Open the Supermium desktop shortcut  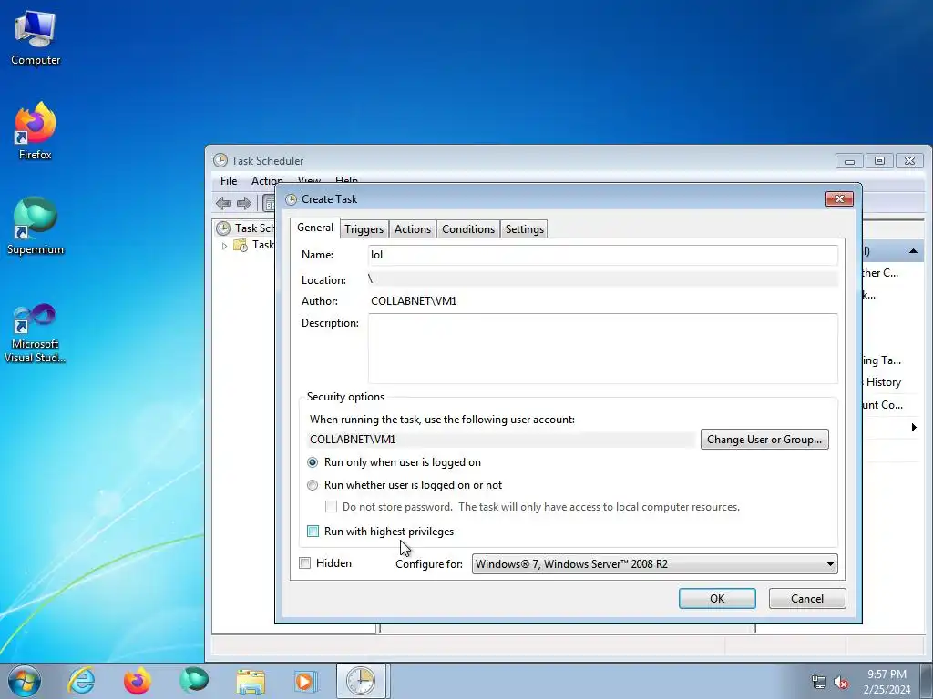pyautogui.click(x=36, y=227)
